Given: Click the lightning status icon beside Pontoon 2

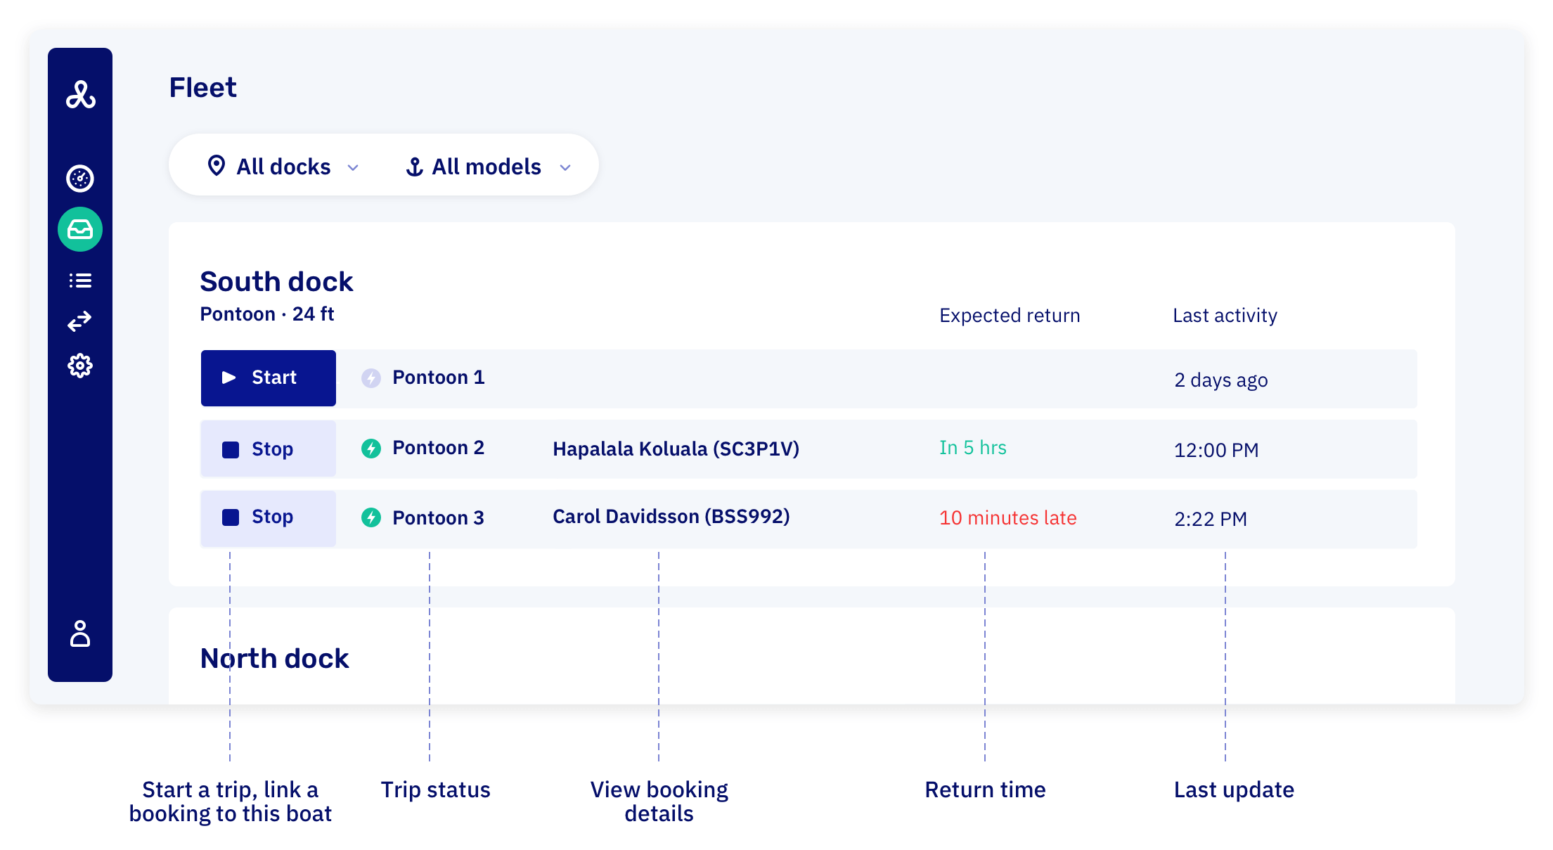Looking at the screenshot, I should (x=370, y=447).
